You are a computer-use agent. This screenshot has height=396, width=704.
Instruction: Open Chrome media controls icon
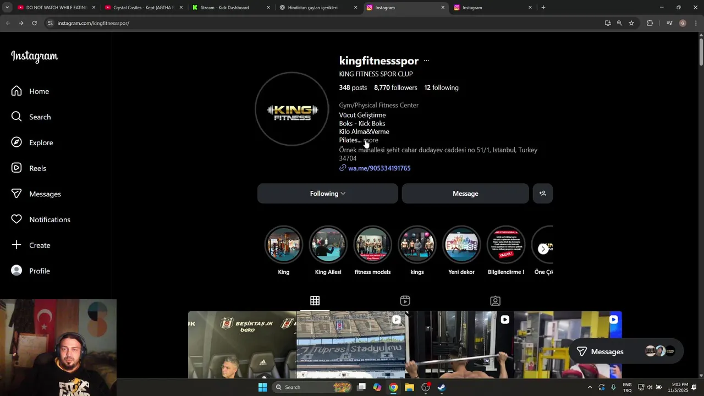(x=669, y=23)
